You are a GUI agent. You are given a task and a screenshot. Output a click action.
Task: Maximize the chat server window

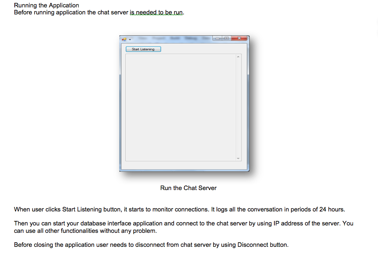[226, 38]
